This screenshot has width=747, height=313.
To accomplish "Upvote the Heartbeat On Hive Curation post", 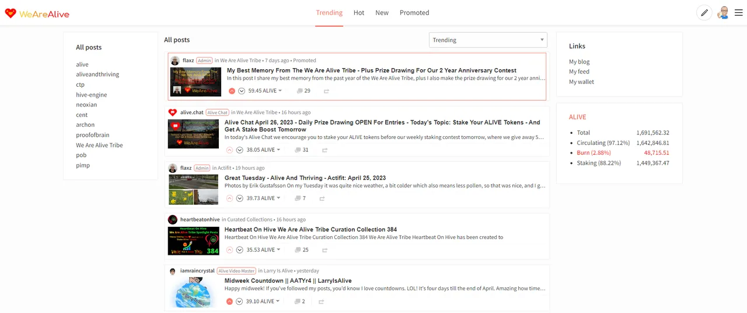I will 229,250.
